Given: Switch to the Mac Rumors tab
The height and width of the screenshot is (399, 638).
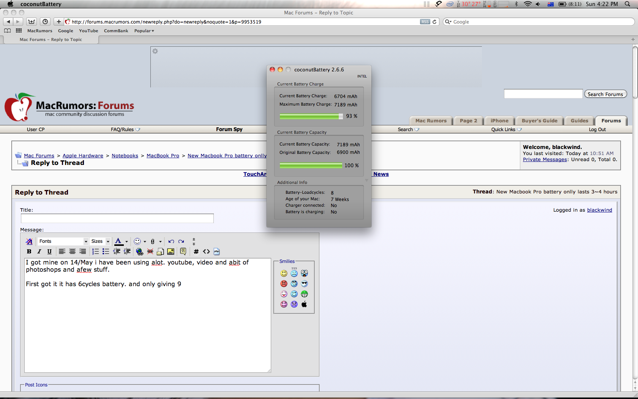Looking at the screenshot, I should click(x=431, y=121).
